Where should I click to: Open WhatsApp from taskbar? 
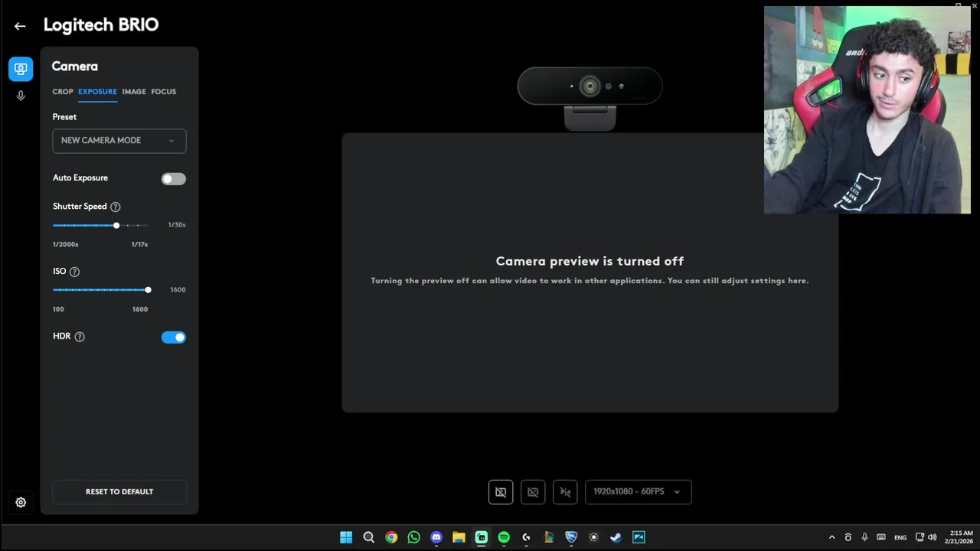point(414,537)
